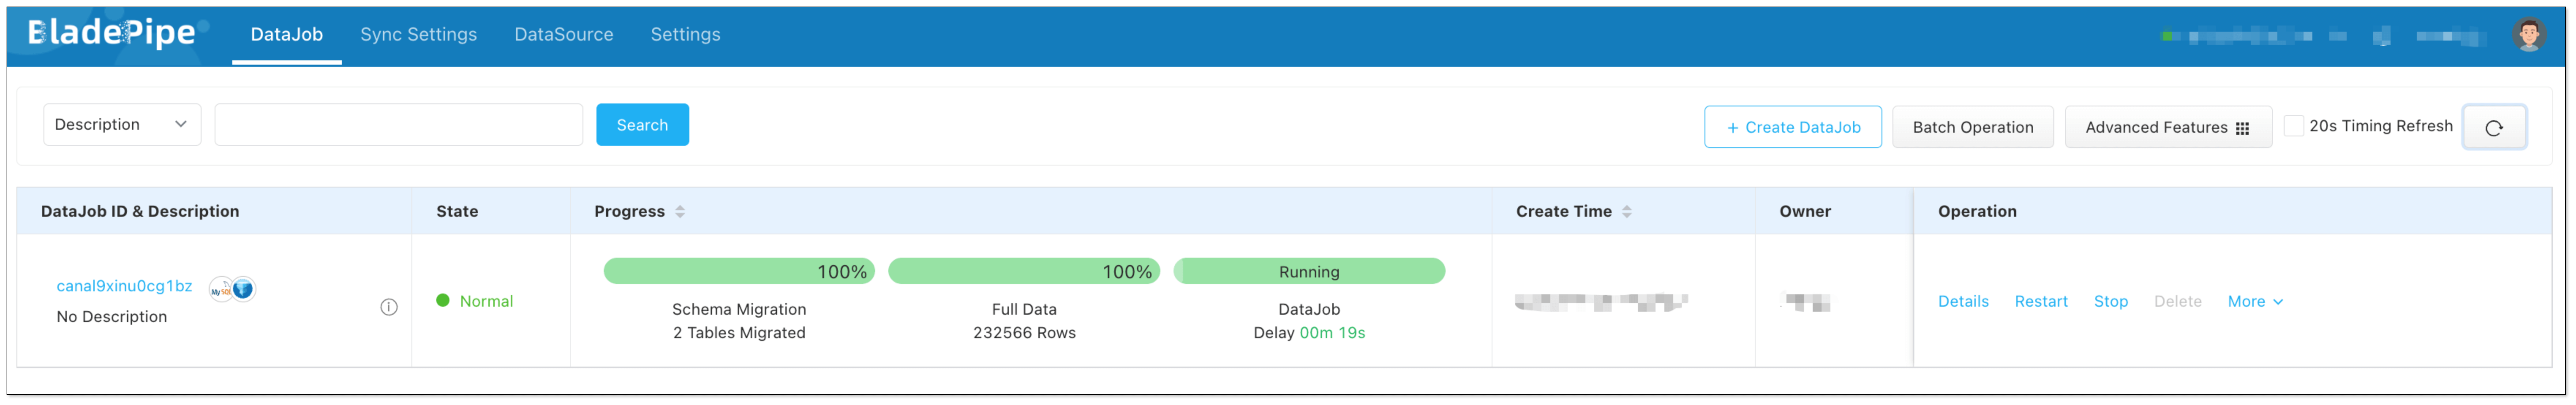Click the Progress column sort arrows
This screenshot has height=405, width=2576.
point(680,211)
